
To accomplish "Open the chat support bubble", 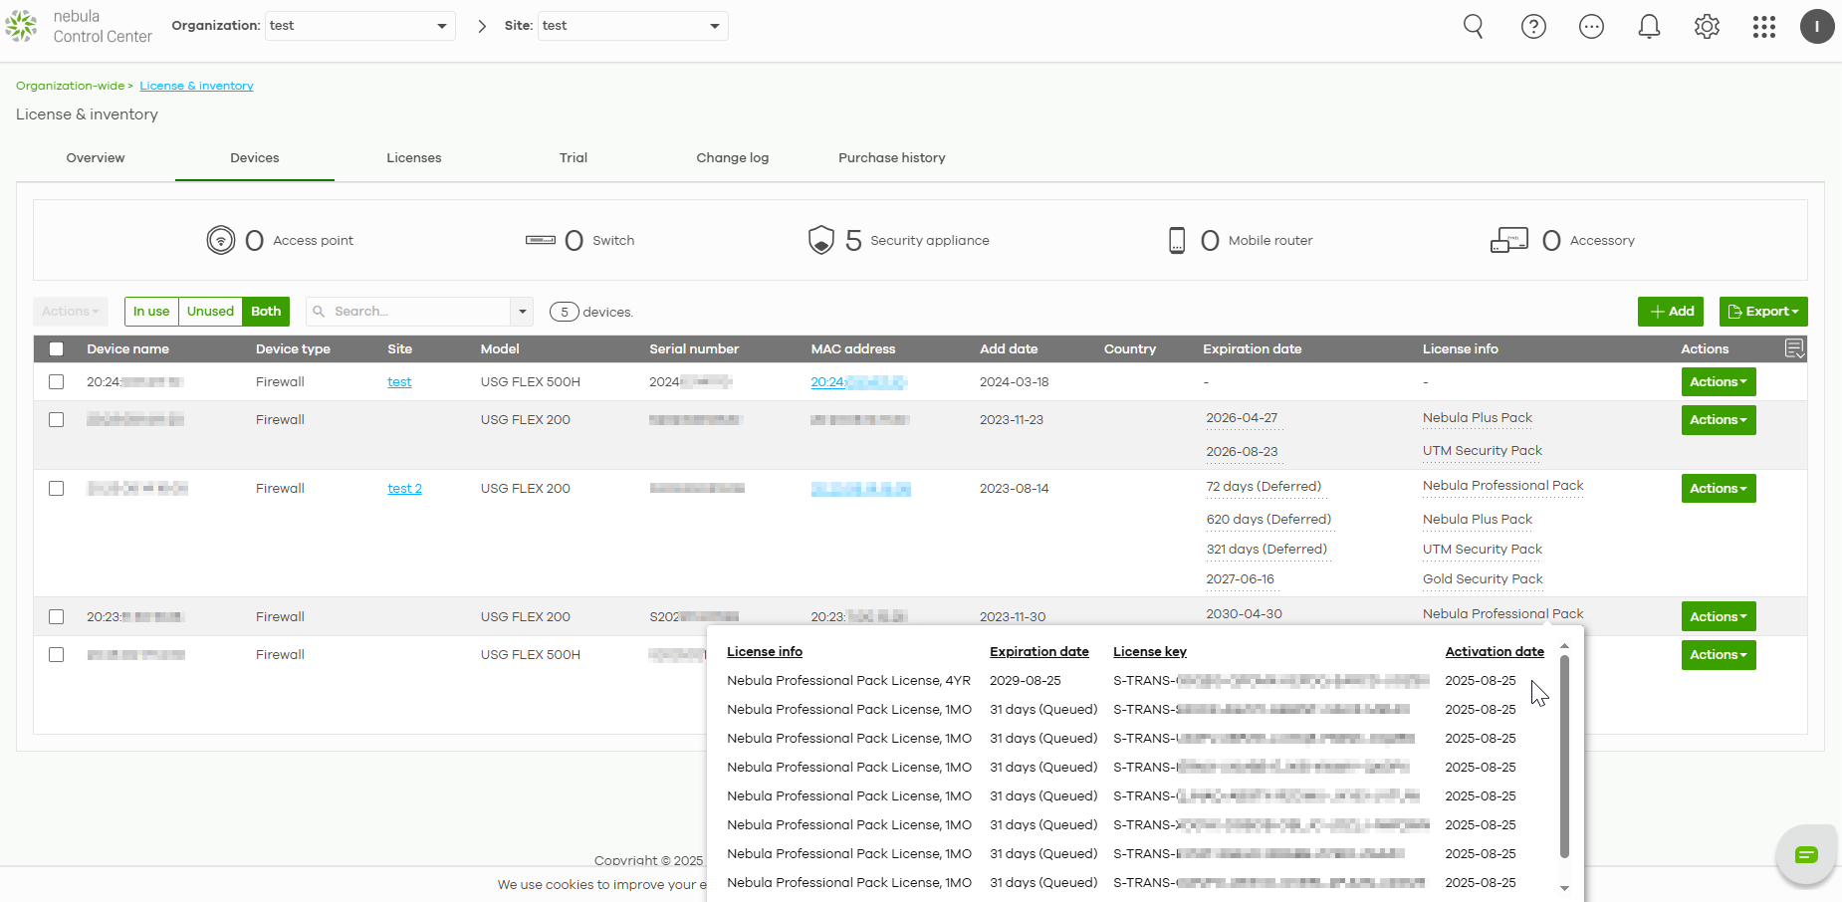I will tap(1806, 854).
